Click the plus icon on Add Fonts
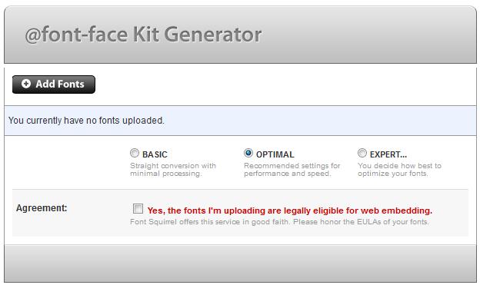 pos(26,84)
